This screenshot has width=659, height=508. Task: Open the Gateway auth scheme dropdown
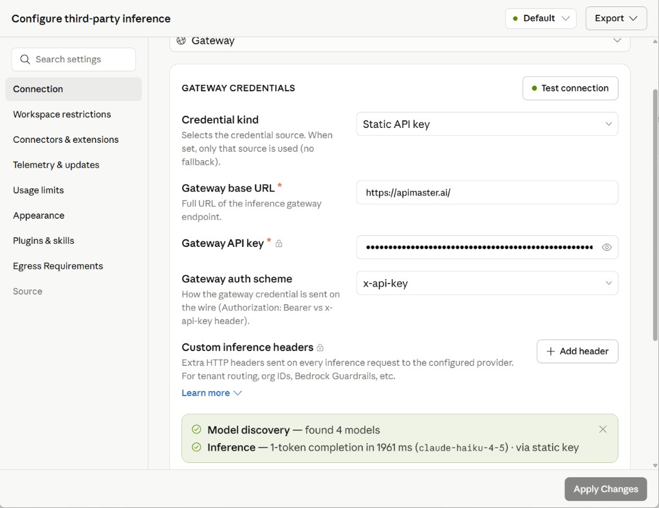point(487,283)
